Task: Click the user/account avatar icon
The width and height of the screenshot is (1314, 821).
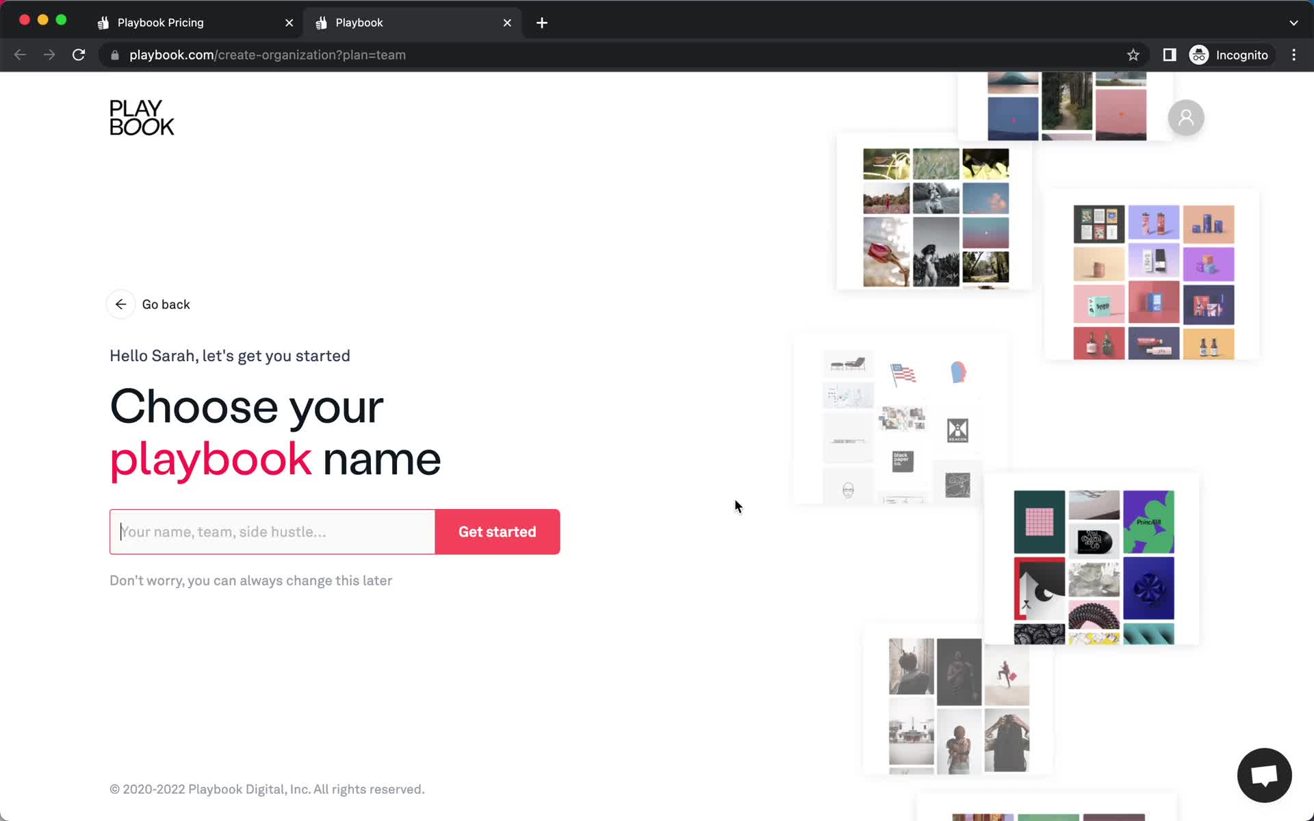Action: (x=1185, y=116)
